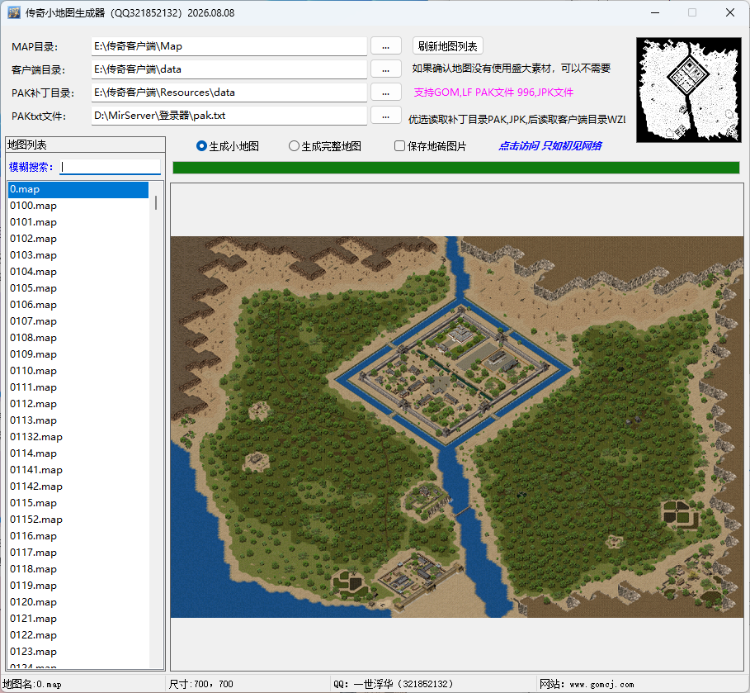
Task: Select 0112.map in the map list
Action: tap(78, 404)
